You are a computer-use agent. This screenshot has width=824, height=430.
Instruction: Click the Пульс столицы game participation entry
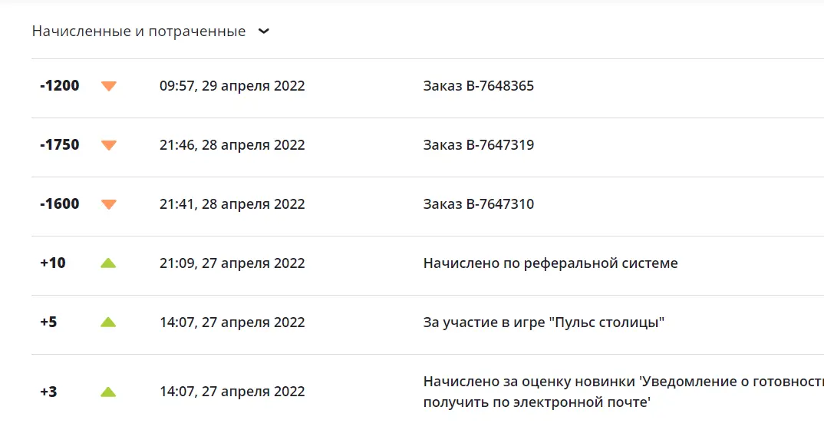coord(544,322)
